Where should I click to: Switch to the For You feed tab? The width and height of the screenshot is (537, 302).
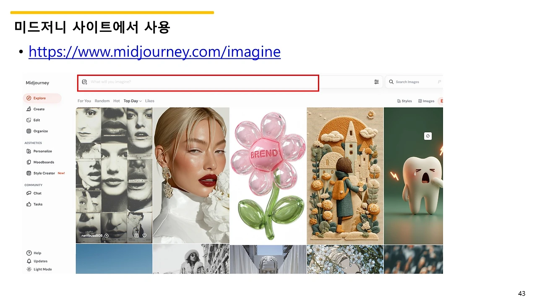84,101
